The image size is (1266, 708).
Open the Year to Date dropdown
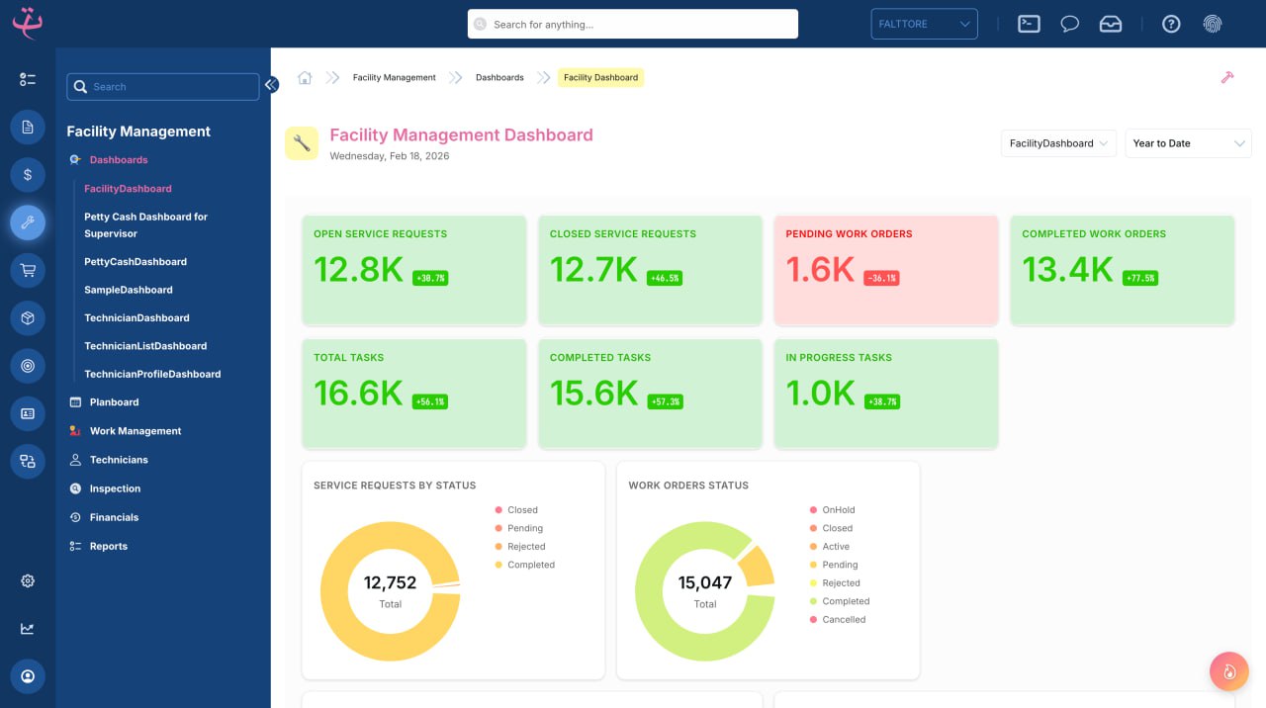[1188, 143]
